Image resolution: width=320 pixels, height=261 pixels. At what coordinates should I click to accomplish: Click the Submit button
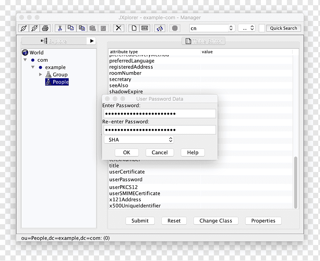click(x=140, y=221)
